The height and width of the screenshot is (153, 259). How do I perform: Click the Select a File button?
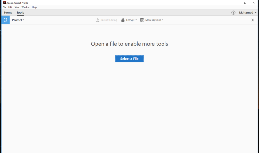click(x=129, y=59)
